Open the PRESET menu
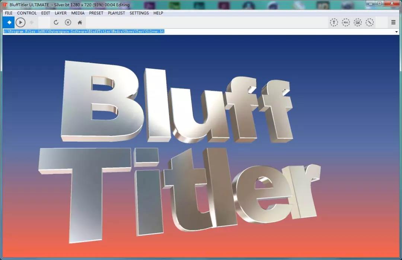 [96, 13]
